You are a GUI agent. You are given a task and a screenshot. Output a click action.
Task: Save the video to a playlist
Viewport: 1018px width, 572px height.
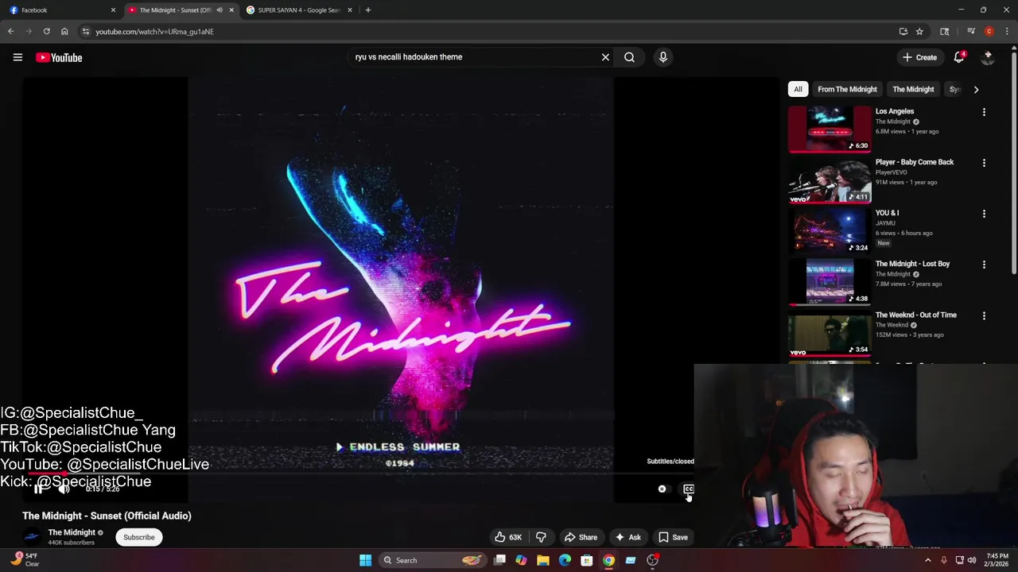tap(673, 537)
